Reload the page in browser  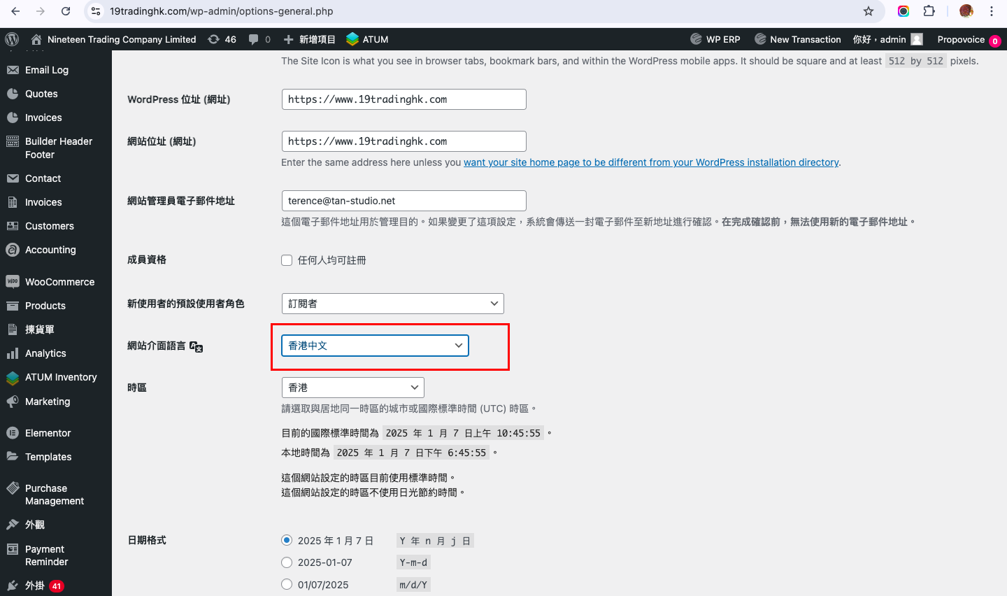66,11
